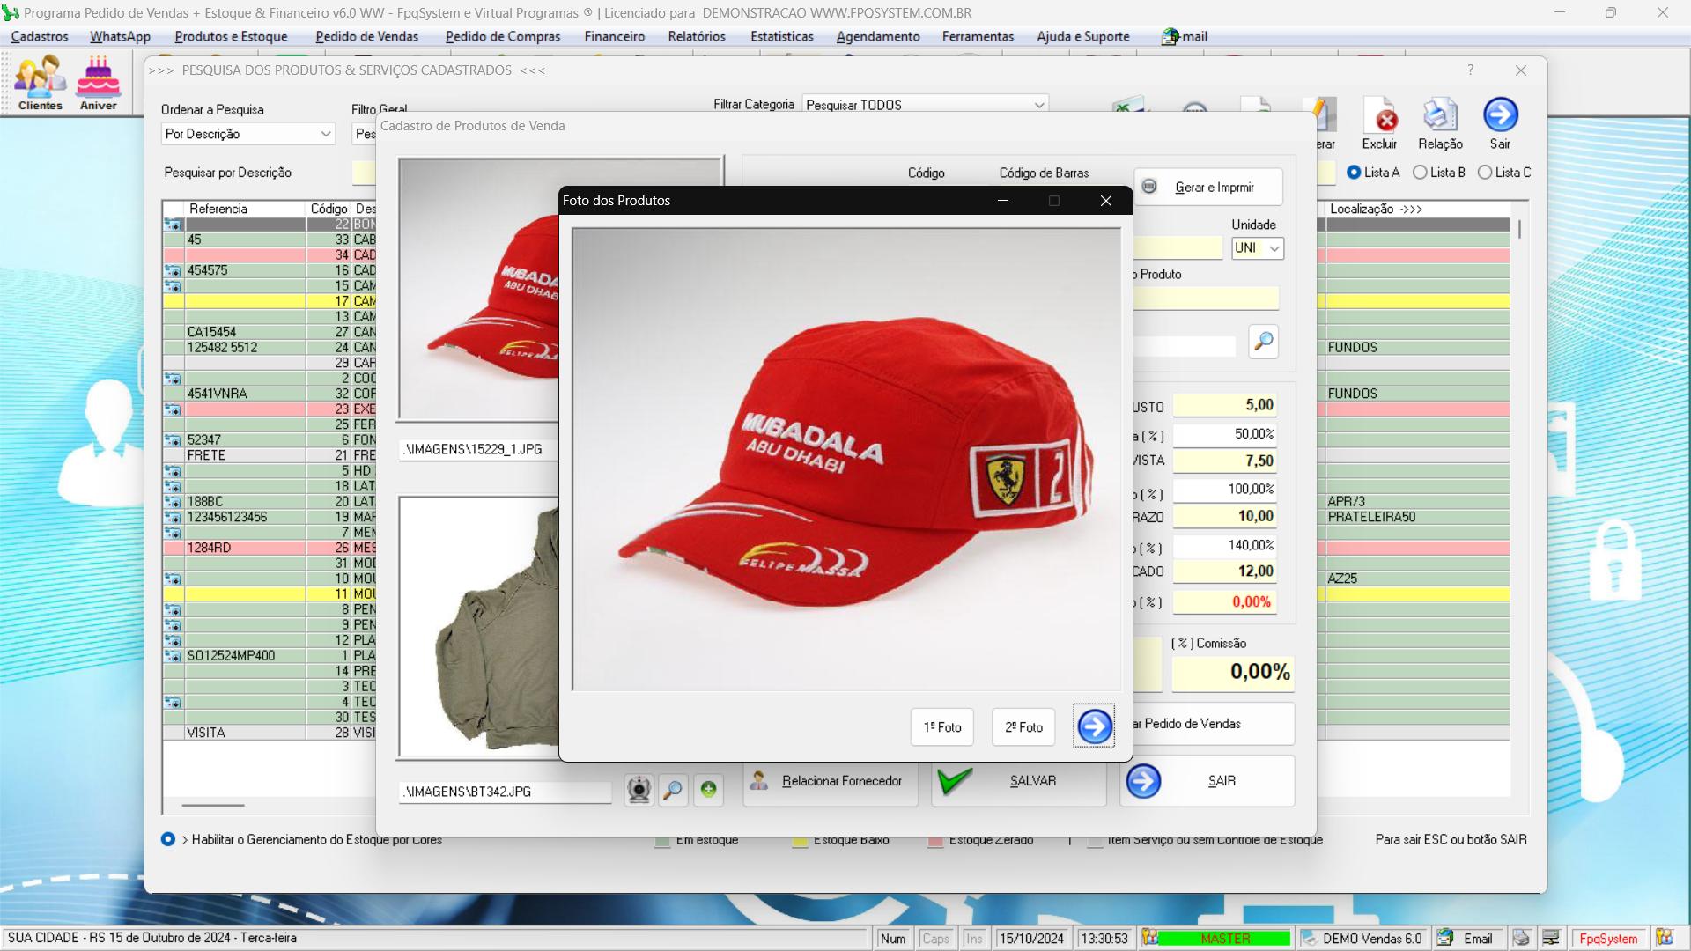Click the camera icon in row 454575
The height and width of the screenshot is (951, 1691).
(x=173, y=270)
